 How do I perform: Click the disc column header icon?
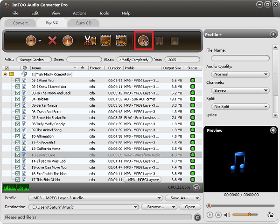coord(25,68)
